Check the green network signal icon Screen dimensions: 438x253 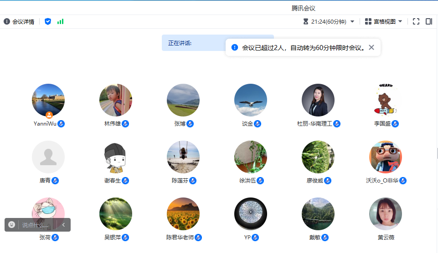pyautogui.click(x=61, y=21)
